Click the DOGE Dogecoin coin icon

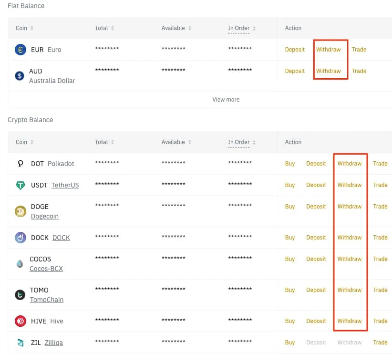[x=20, y=211]
